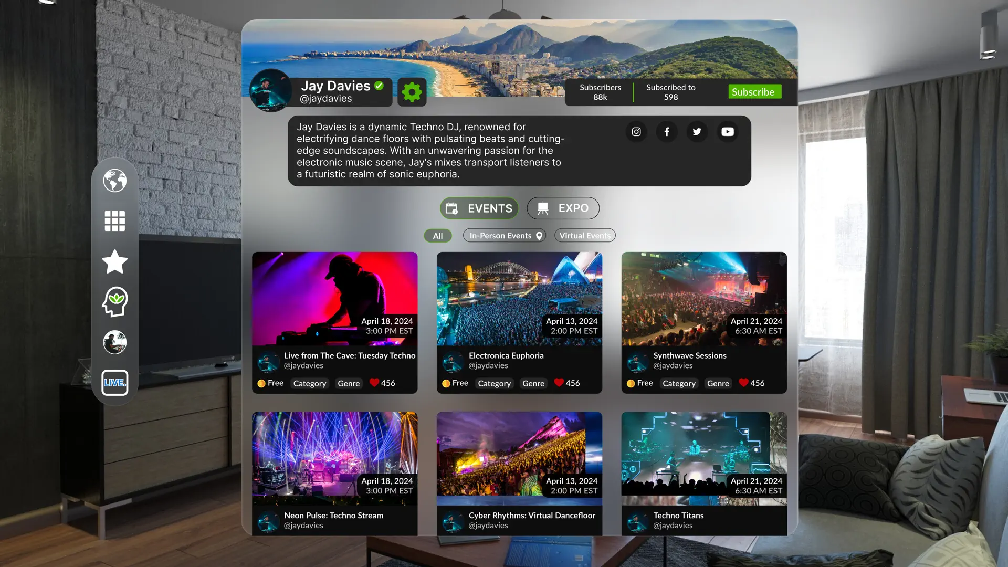Filter by Virtual Events

coord(585,236)
